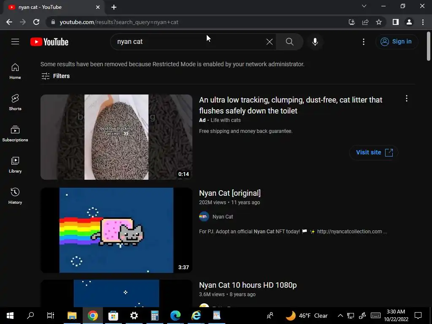The image size is (432, 324).
Task: Start voice search with the microphone
Action: point(315,42)
